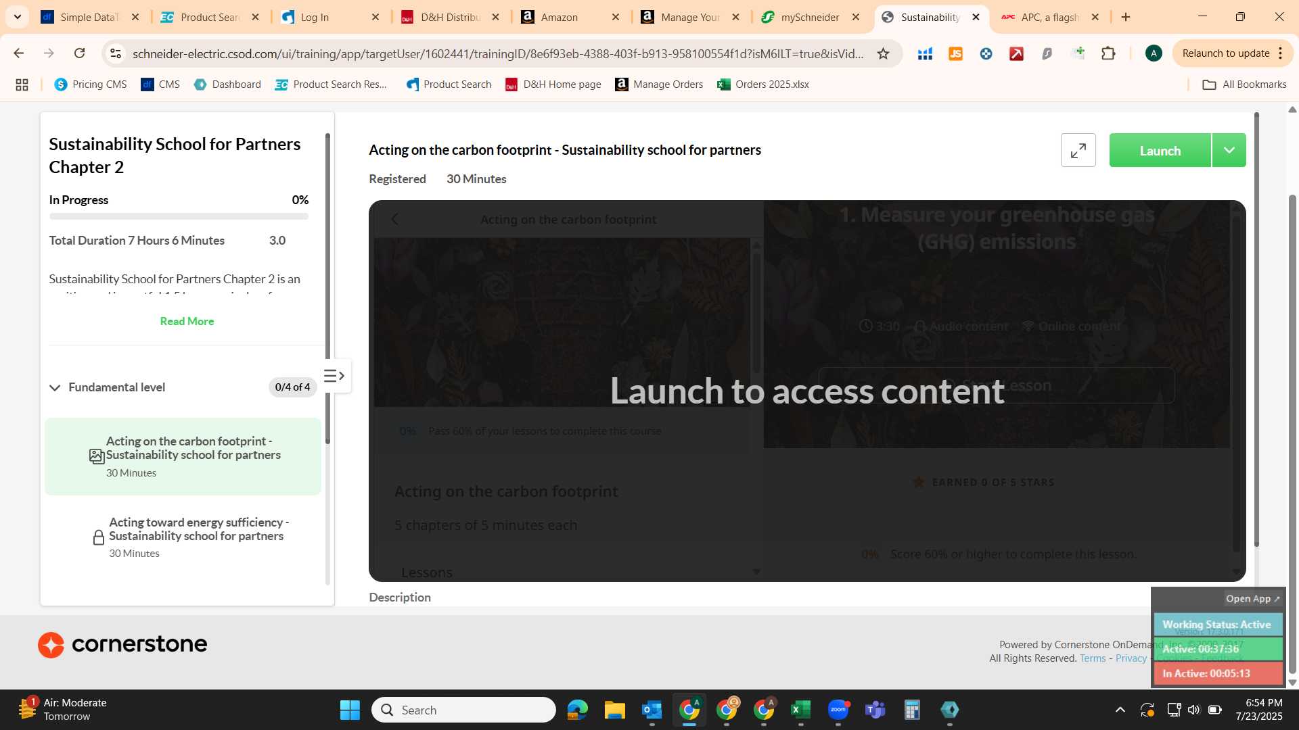Image resolution: width=1299 pixels, height=730 pixels.
Task: Open Outlook from taskbar
Action: click(x=652, y=710)
